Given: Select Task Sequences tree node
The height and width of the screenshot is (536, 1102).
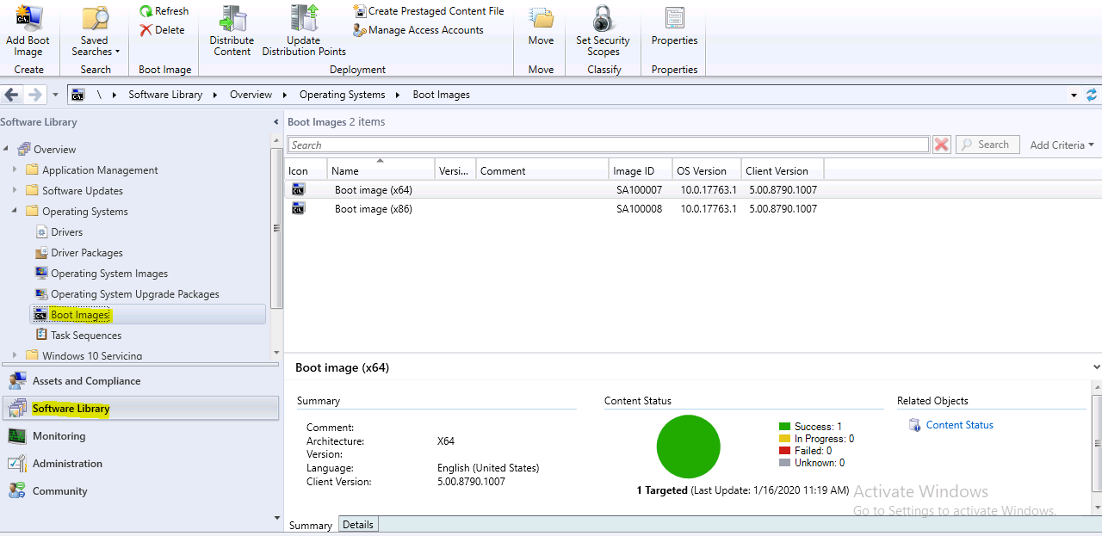Looking at the screenshot, I should (78, 336).
